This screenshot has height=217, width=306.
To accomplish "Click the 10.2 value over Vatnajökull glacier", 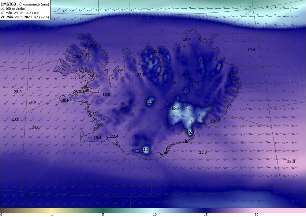I will (175, 109).
